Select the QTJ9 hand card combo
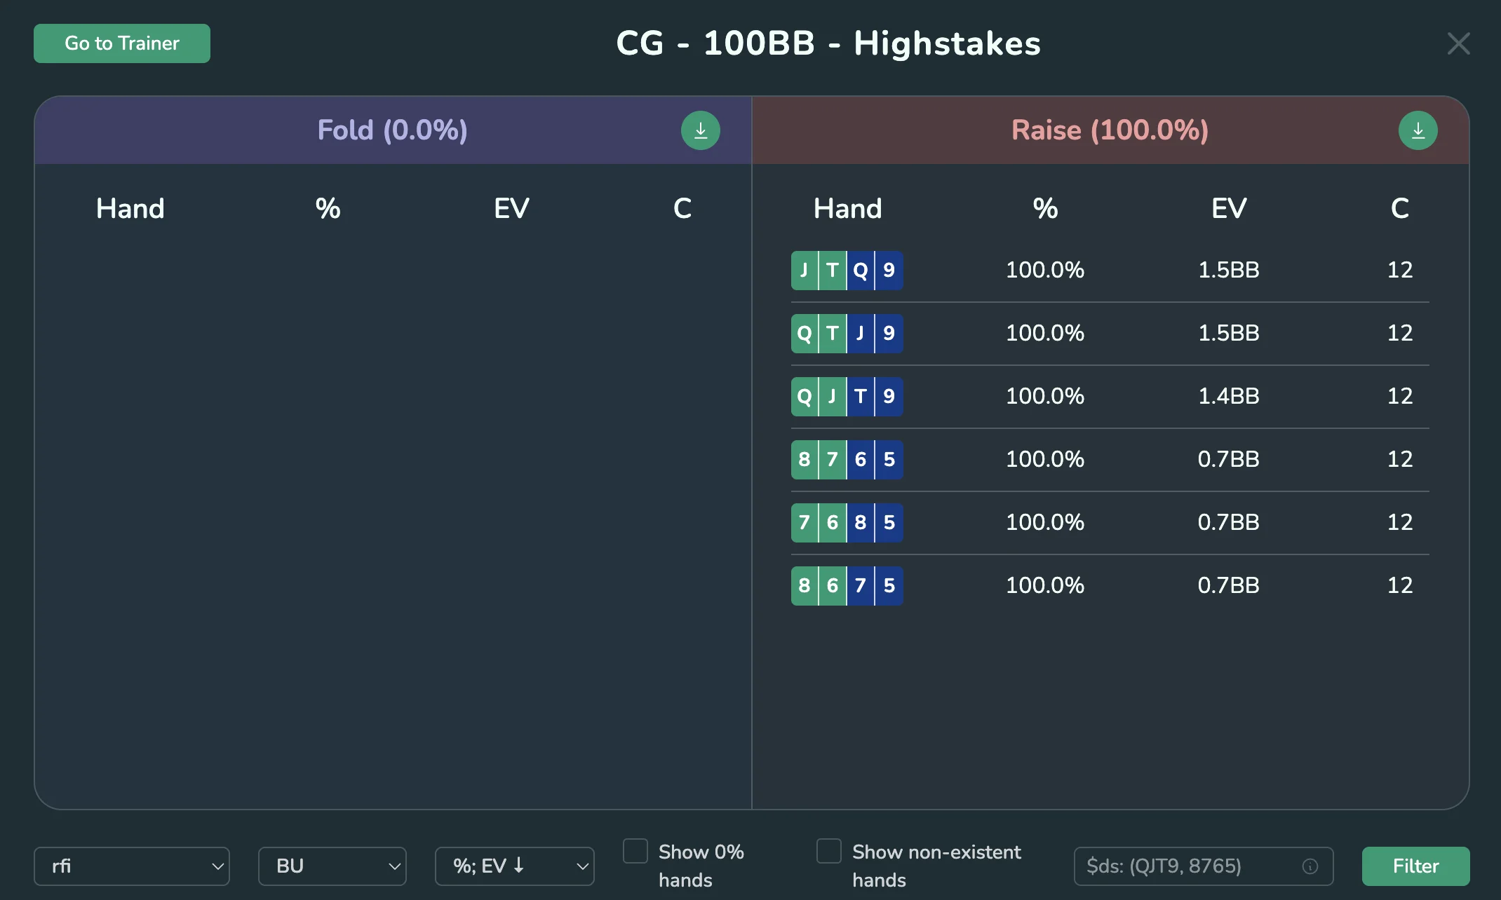 click(846, 334)
